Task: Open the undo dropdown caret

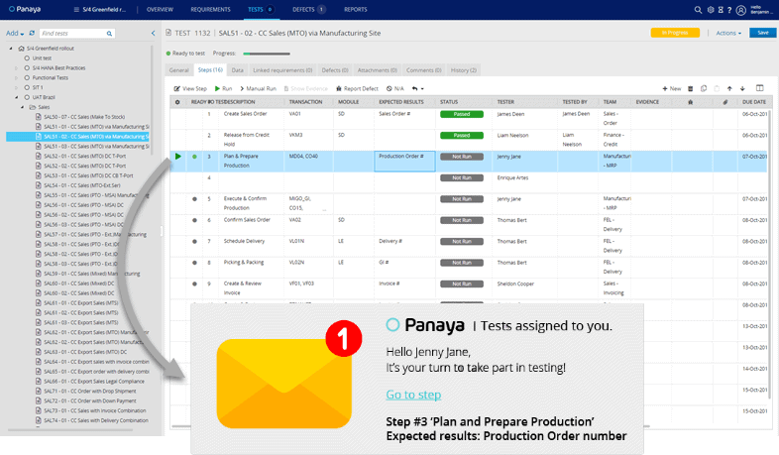Action: tap(422, 89)
